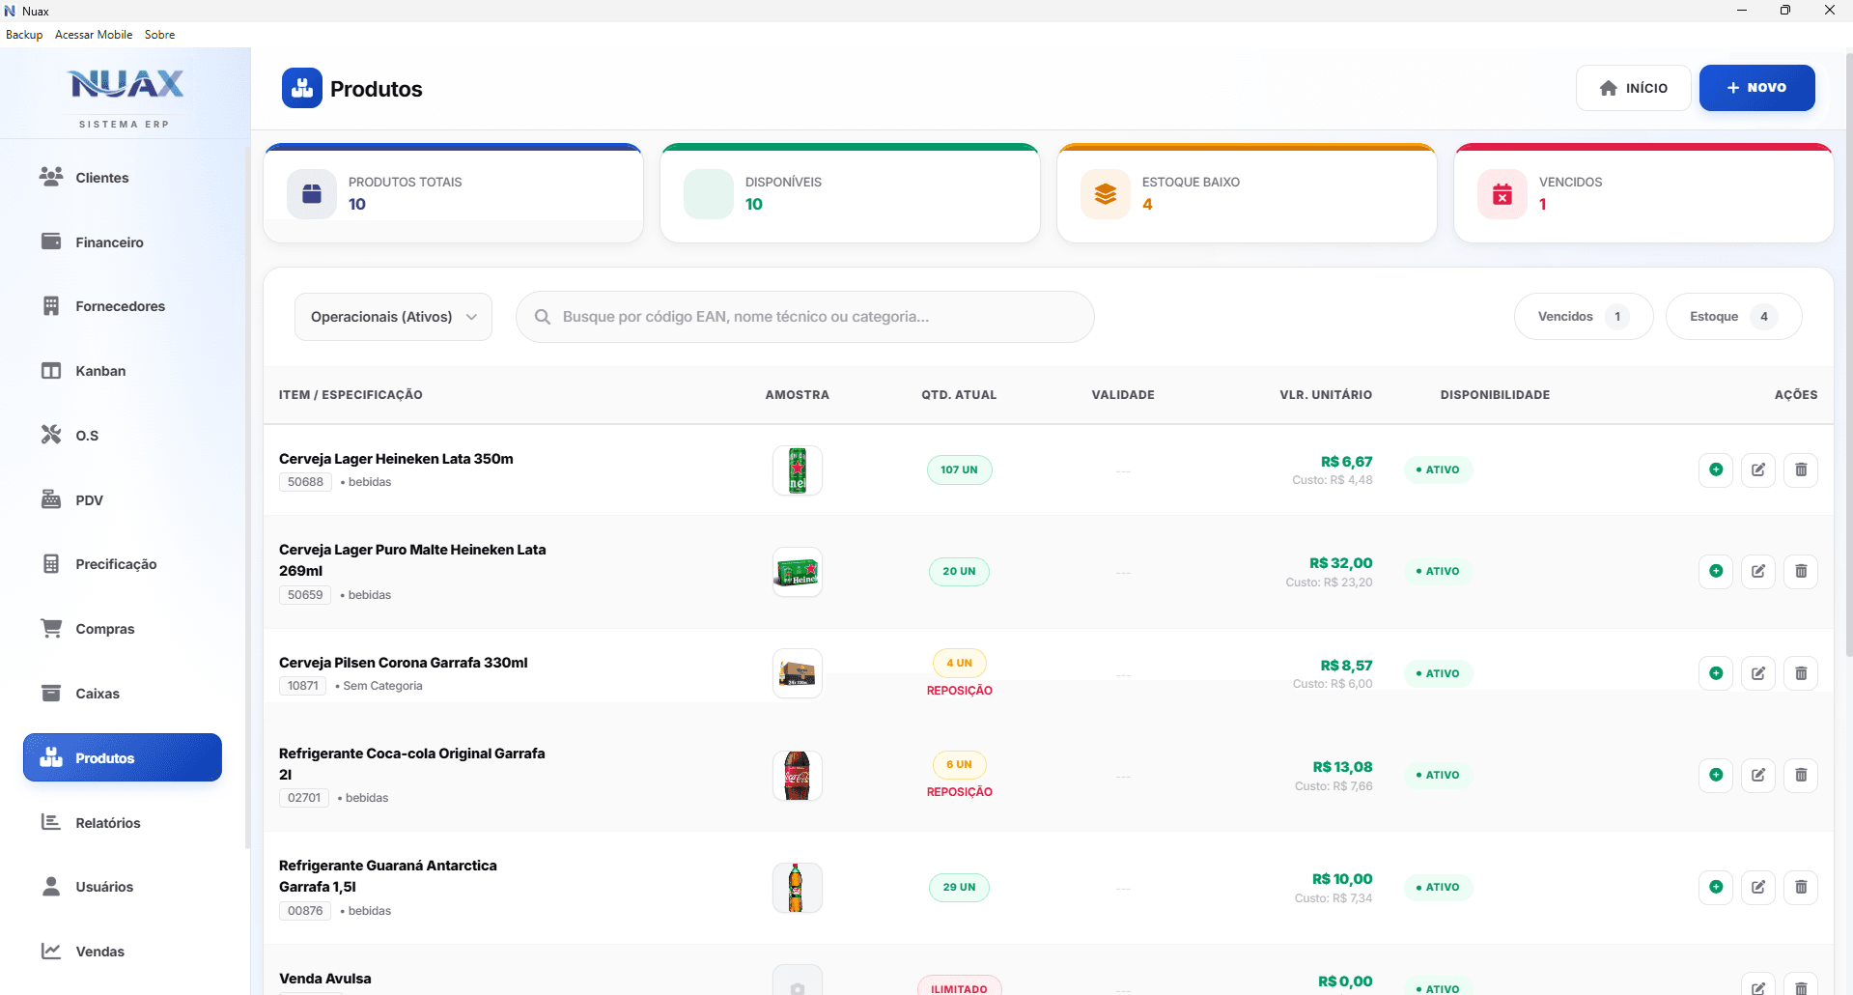Open the Financeiro section in sidebar

(x=123, y=242)
